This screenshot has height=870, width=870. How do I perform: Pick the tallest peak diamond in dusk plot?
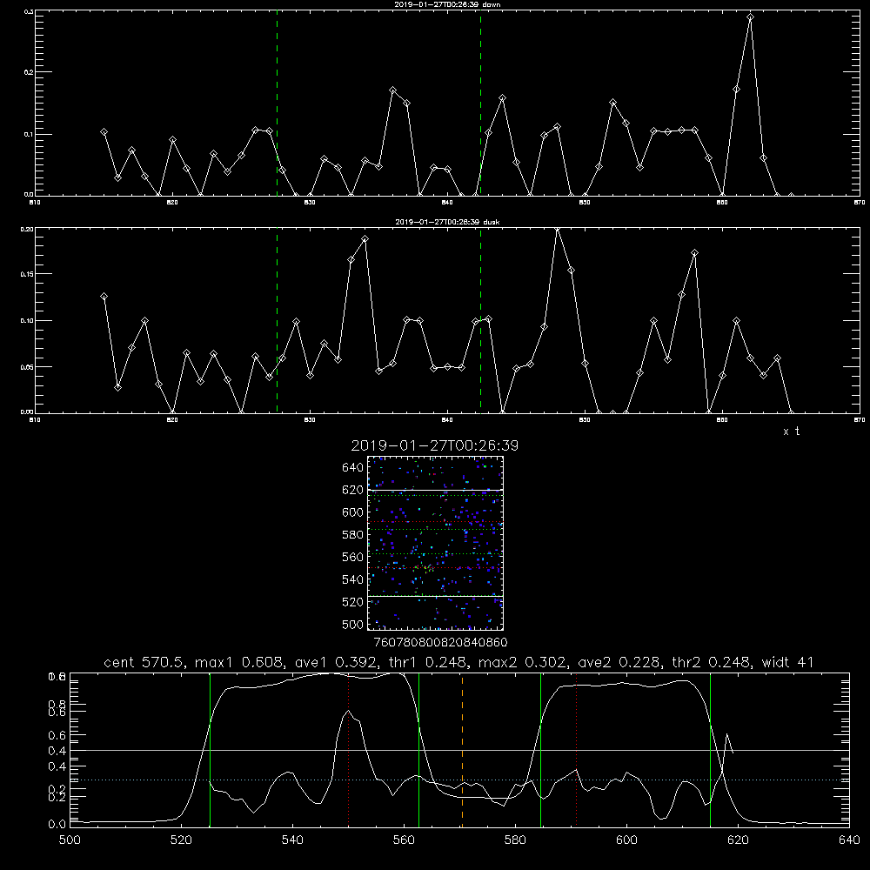557,229
